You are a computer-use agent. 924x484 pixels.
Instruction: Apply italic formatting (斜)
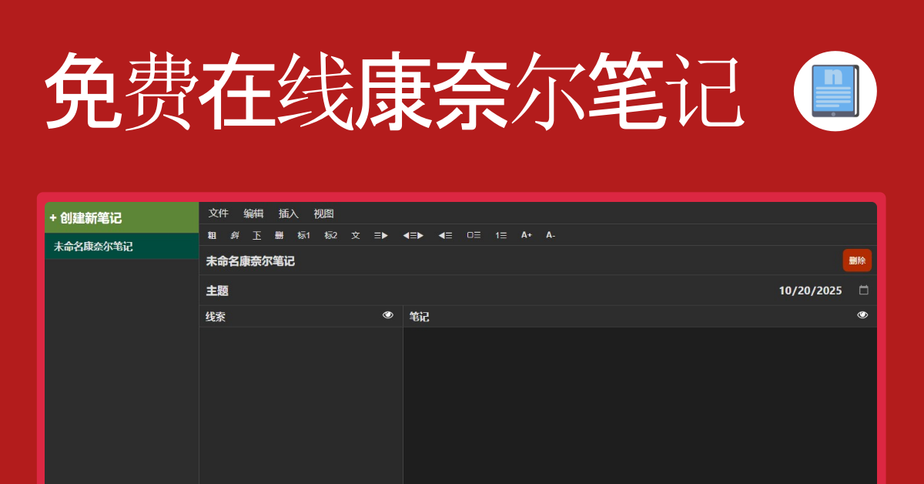(235, 235)
